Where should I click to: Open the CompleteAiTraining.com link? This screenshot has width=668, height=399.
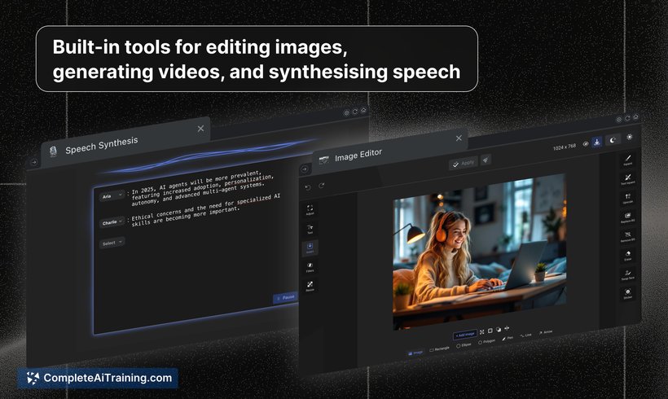pyautogui.click(x=98, y=378)
